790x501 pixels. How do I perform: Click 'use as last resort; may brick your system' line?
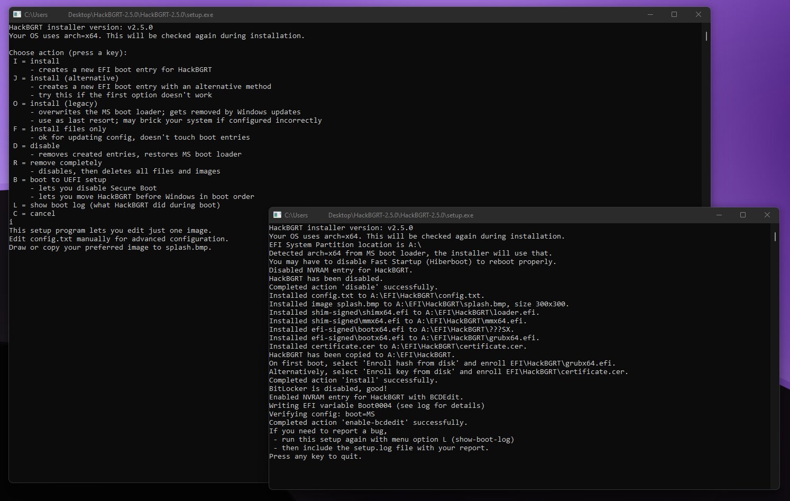[176, 121]
